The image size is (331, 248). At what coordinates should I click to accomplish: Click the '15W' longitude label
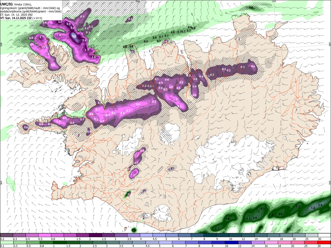point(274,1)
